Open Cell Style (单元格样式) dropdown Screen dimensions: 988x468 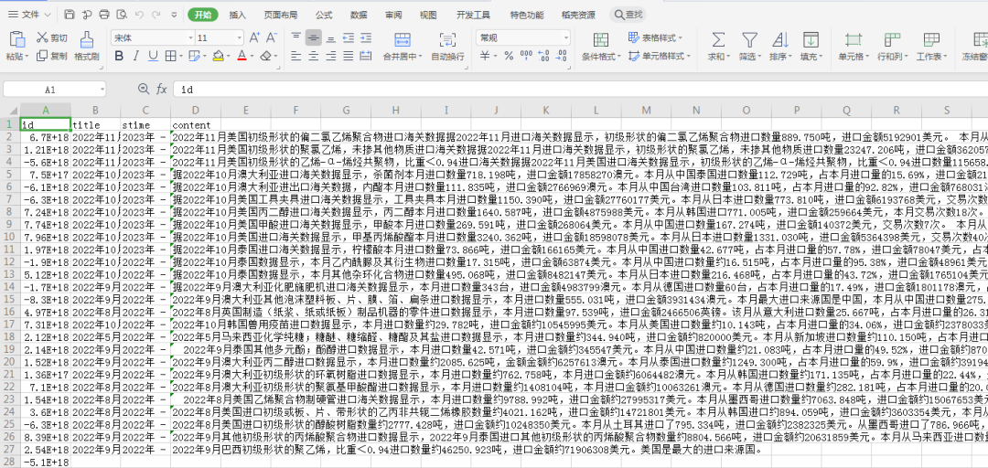[659, 56]
